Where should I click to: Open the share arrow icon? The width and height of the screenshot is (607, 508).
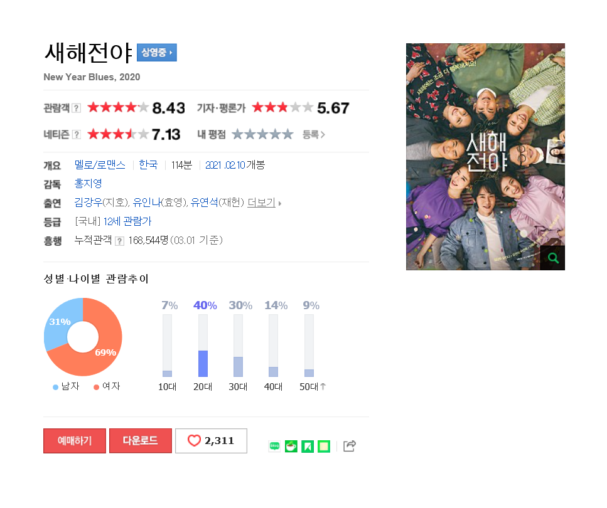pos(350,446)
